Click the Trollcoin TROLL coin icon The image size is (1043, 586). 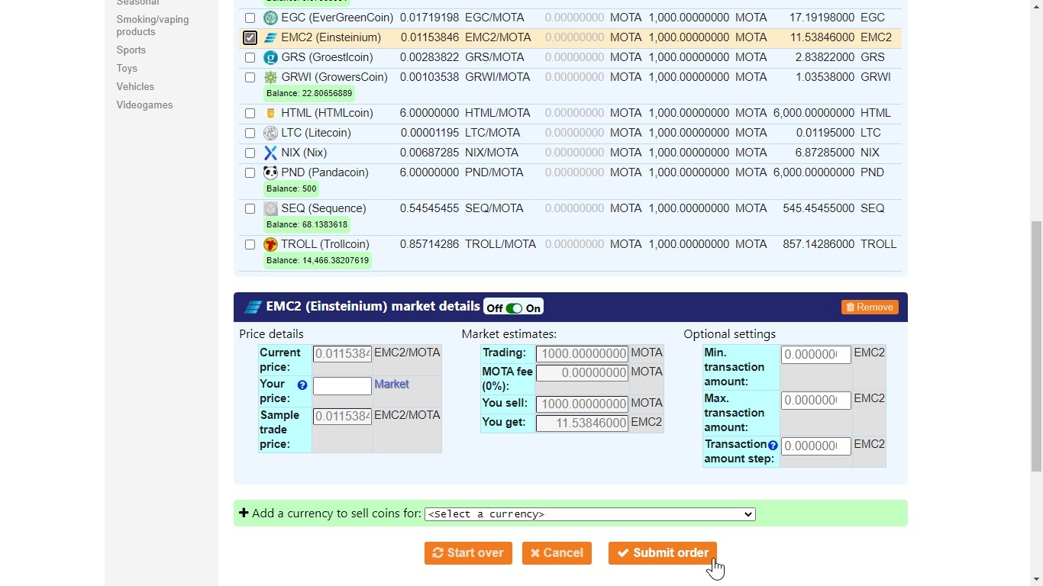[x=270, y=244]
